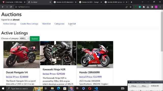163x91 pixels.
Task: Open the extensions puzzle icon
Action: tap(144, 7)
